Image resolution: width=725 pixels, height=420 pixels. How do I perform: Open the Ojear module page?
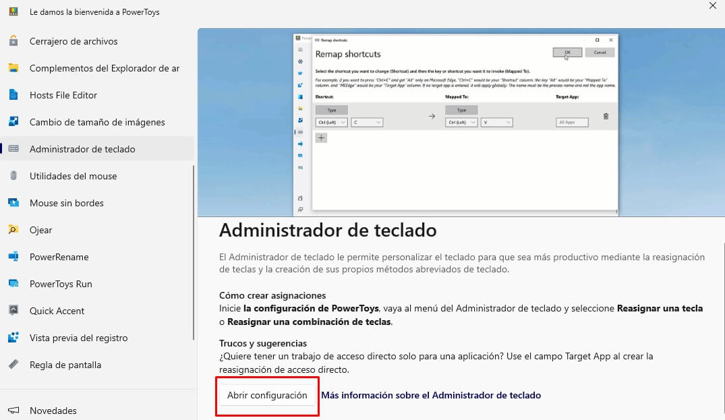click(x=97, y=230)
